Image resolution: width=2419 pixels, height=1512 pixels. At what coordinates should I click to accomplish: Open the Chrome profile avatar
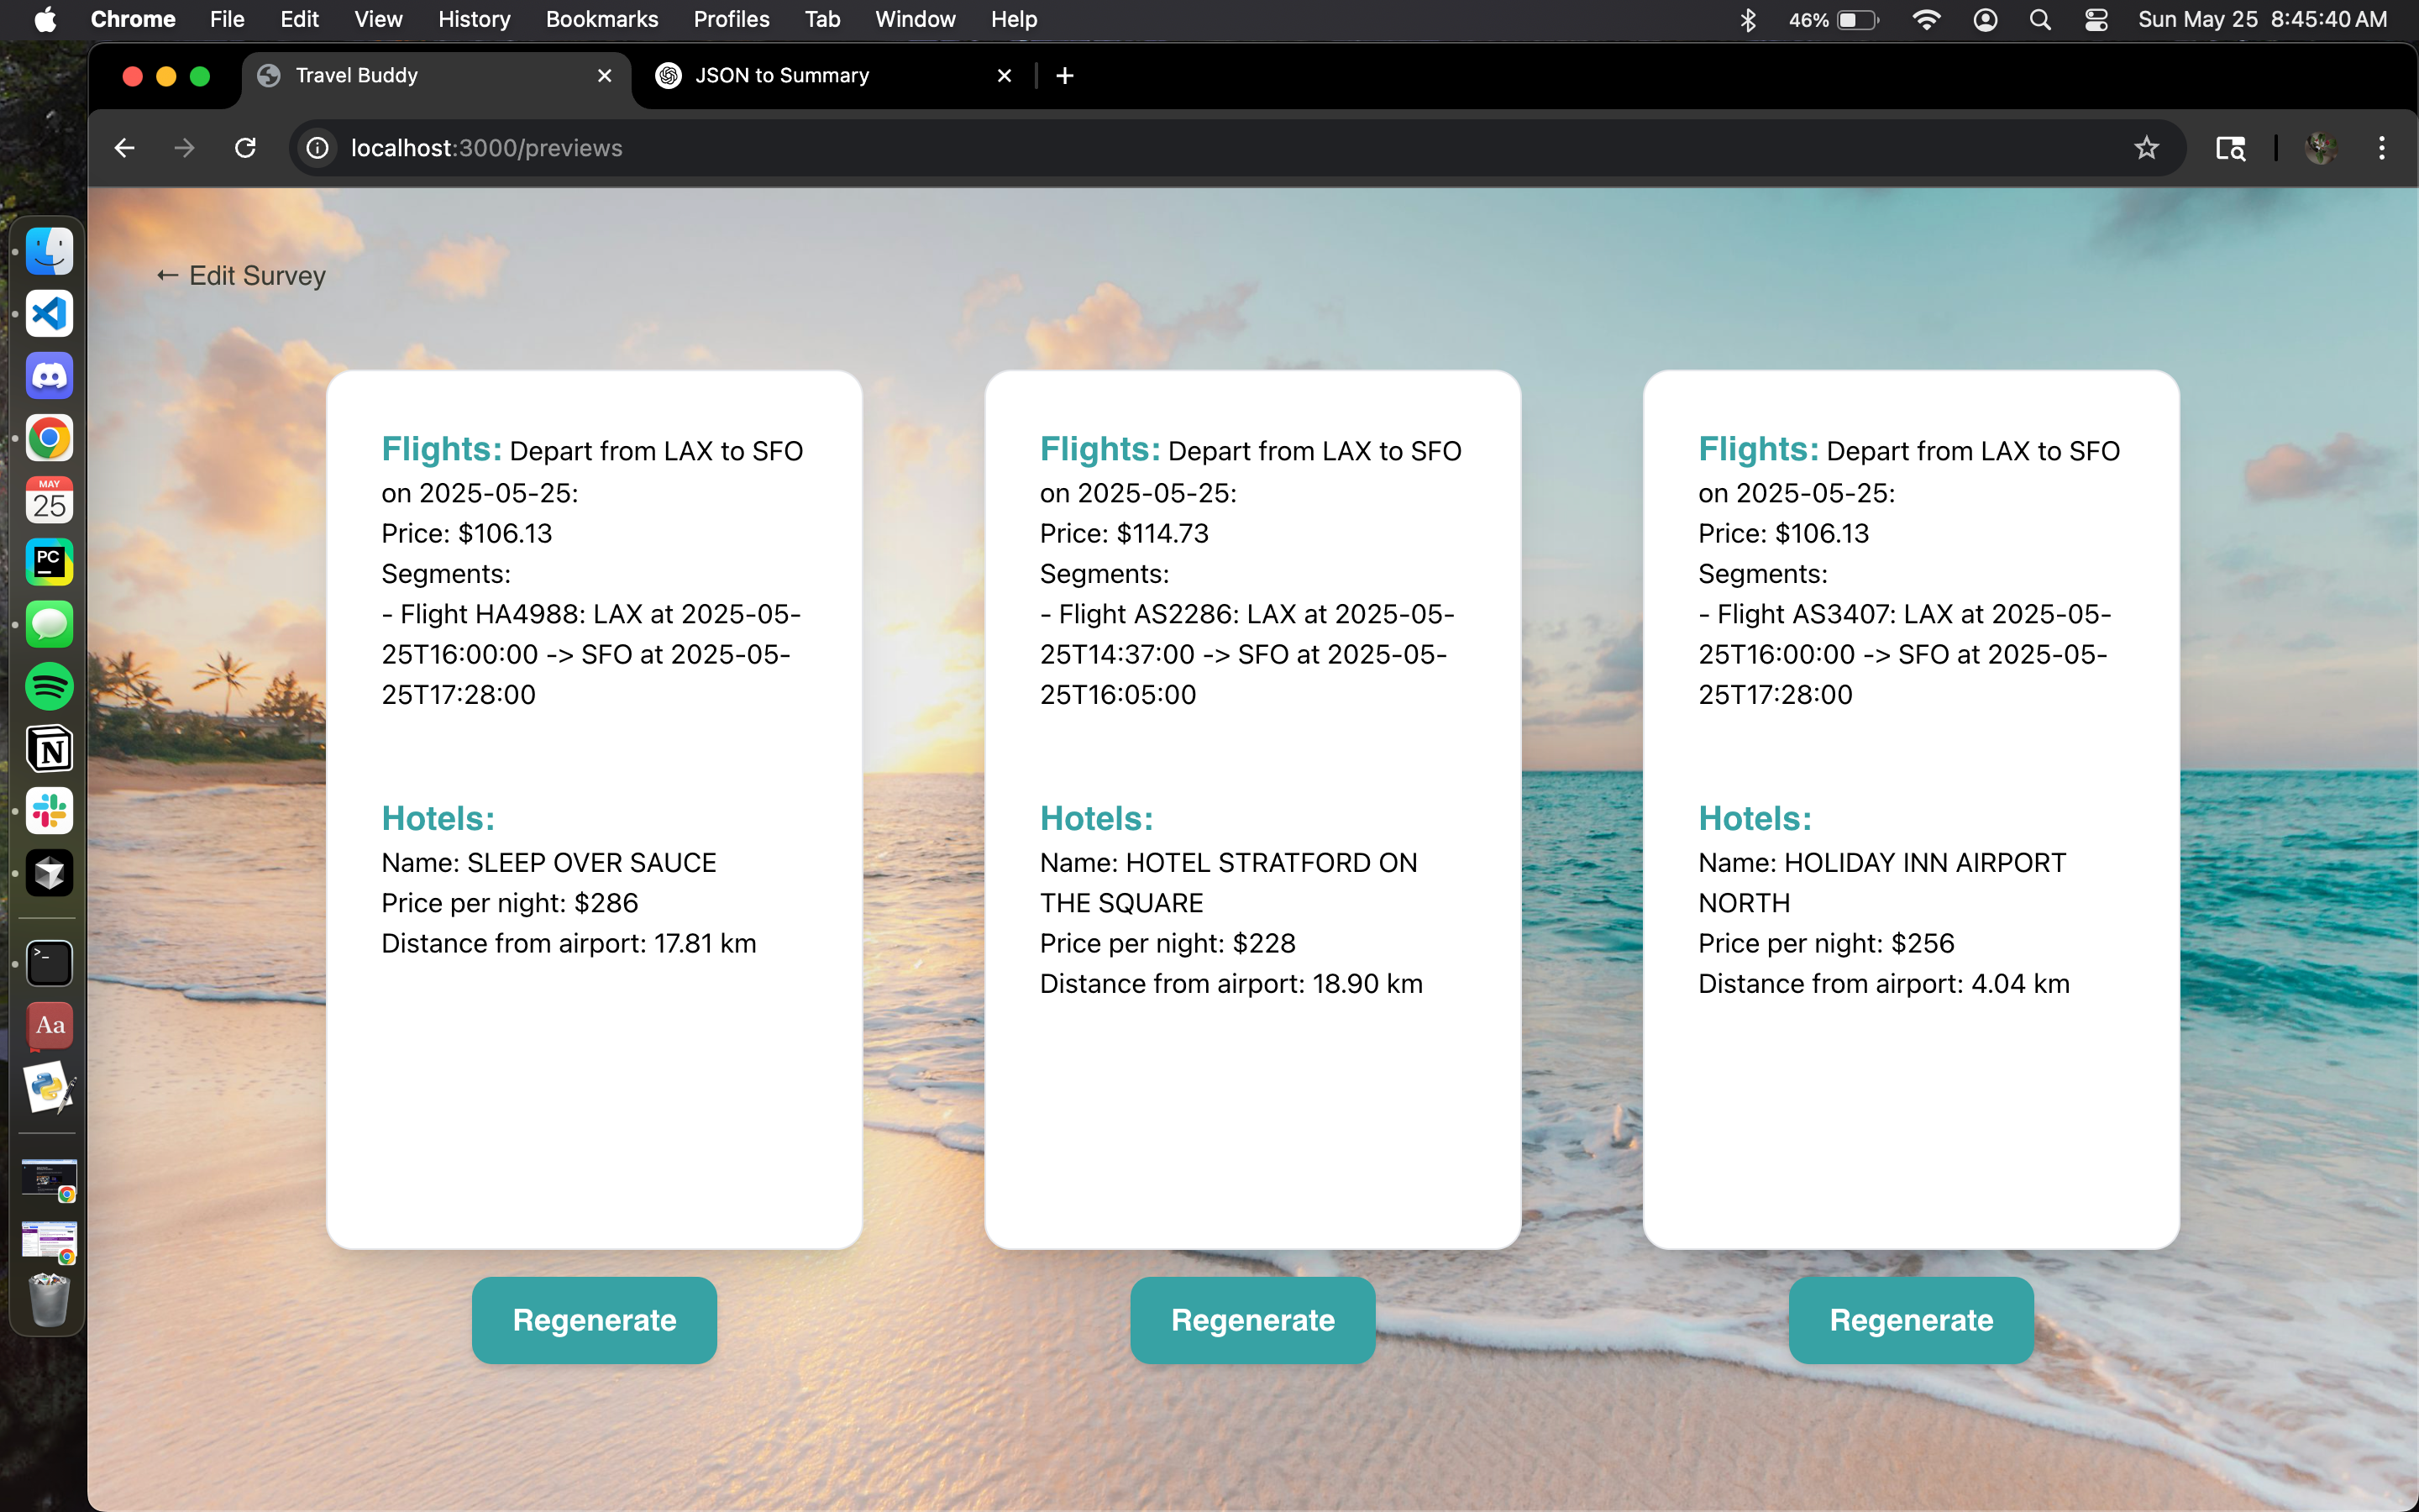[2320, 148]
